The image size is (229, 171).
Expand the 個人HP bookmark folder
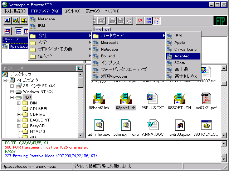60,56
